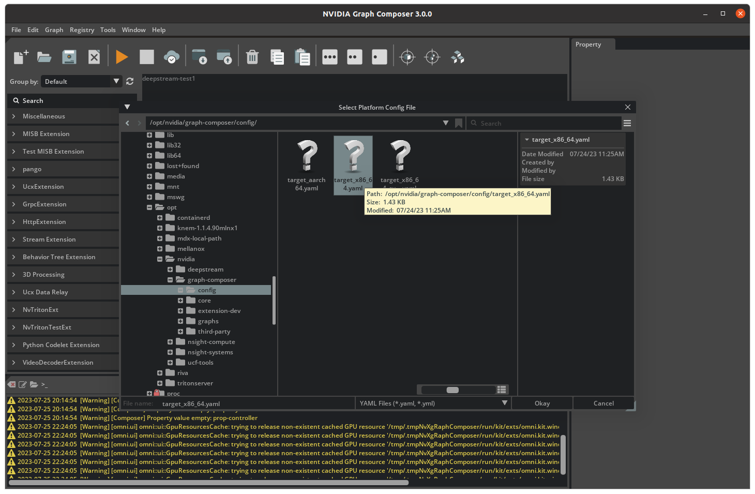The height and width of the screenshot is (494, 755).
Task: Collapse the graph-composer folder node
Action: [170, 280]
